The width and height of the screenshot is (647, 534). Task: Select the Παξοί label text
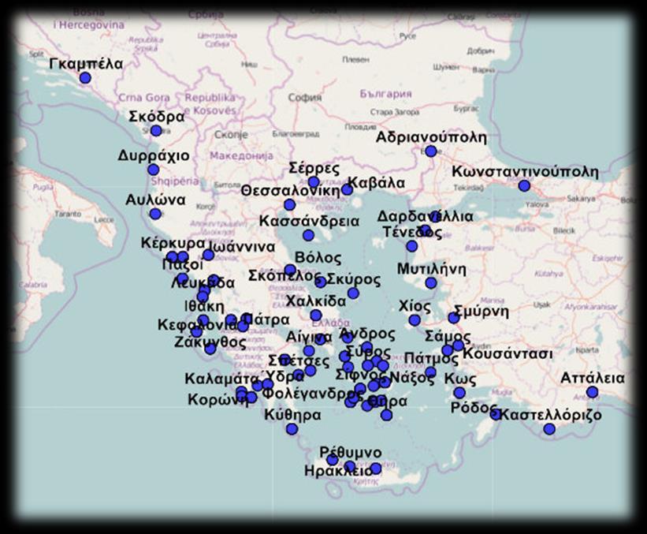183,264
